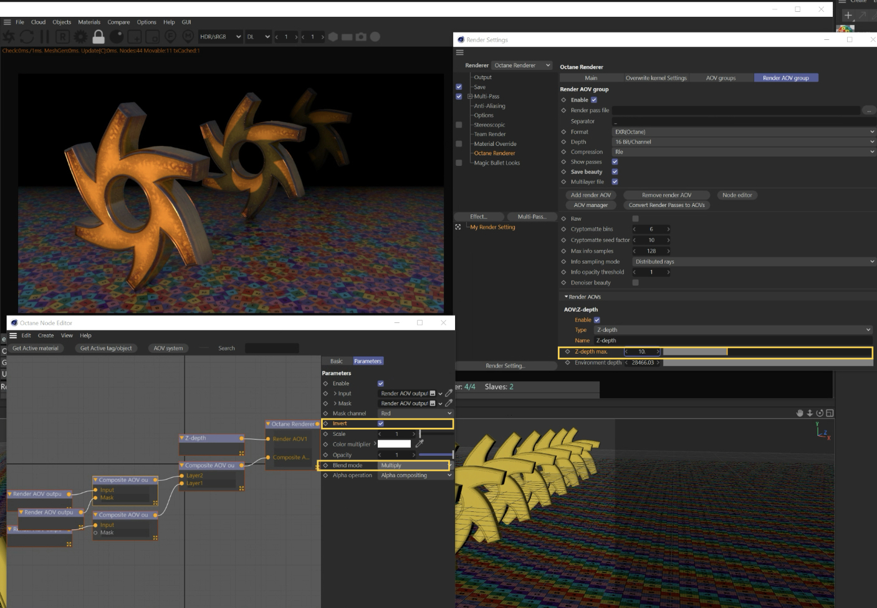The height and width of the screenshot is (608, 877).
Task: Click the film region square icon
Action: (x=152, y=37)
